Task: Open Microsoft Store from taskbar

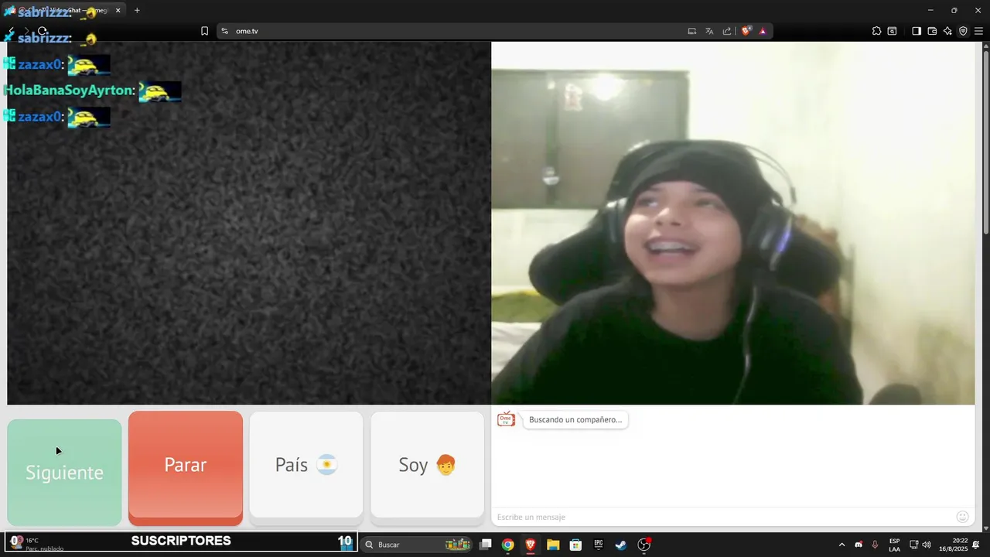Action: click(x=575, y=545)
